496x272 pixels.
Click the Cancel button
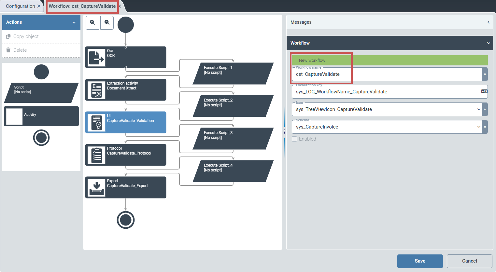pos(469,261)
